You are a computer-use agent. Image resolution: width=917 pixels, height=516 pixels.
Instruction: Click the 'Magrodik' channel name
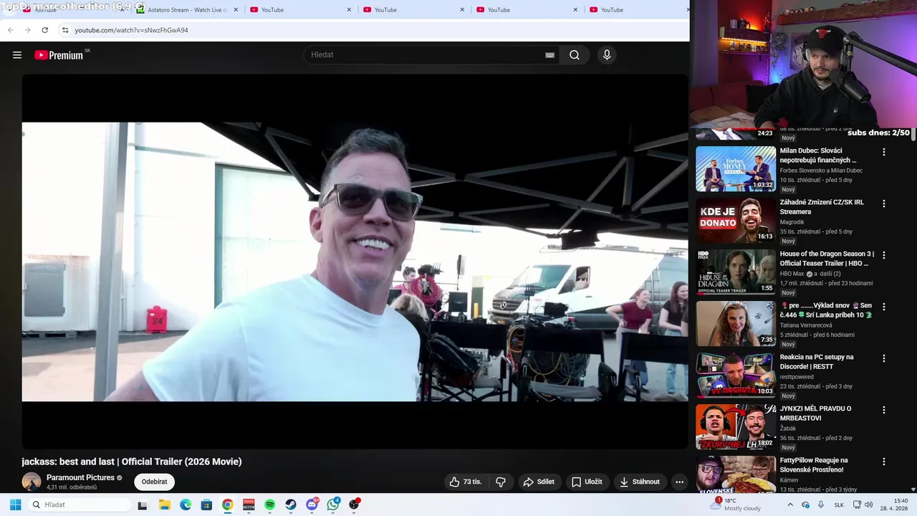pyautogui.click(x=794, y=222)
